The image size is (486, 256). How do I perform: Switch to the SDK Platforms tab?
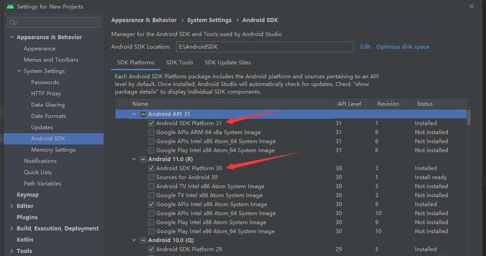click(x=136, y=63)
